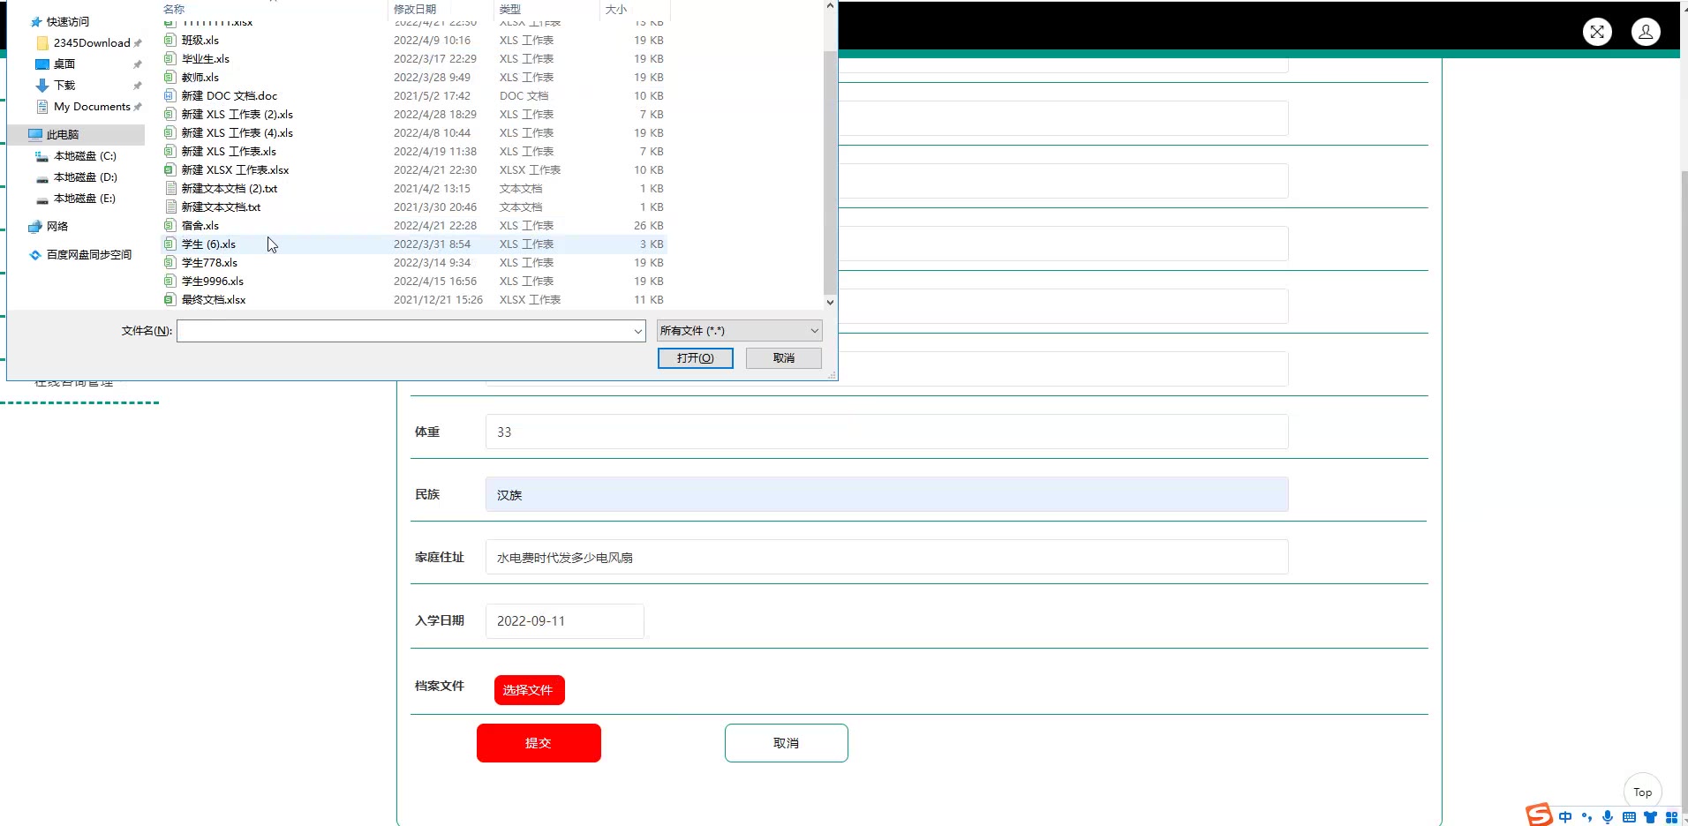Open the 文件名 filename dropdown arrow

637,332
